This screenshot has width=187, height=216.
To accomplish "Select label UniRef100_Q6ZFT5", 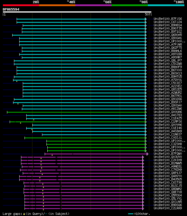I will tap(168, 48).
